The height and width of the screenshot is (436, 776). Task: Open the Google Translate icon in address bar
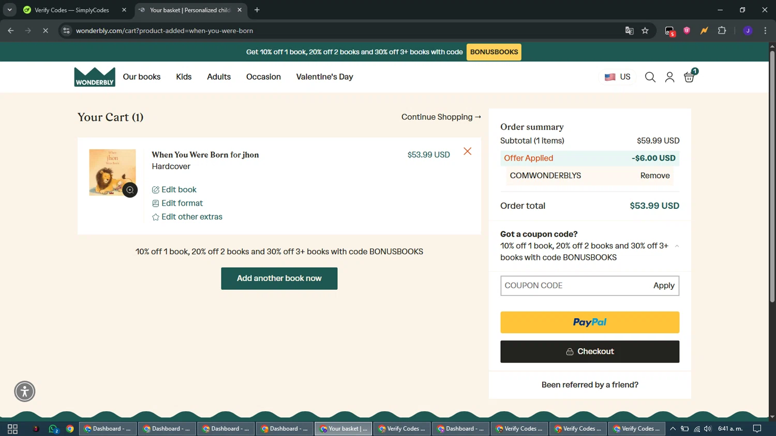[x=629, y=30]
